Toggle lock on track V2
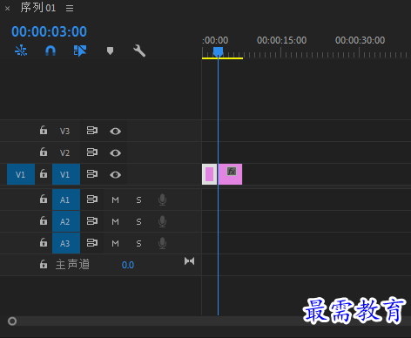This screenshot has width=411, height=338. [44, 152]
